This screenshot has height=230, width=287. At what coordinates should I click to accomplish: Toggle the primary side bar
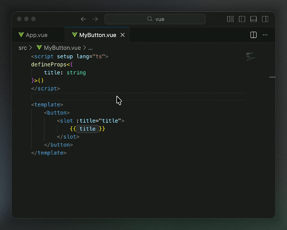click(x=242, y=19)
